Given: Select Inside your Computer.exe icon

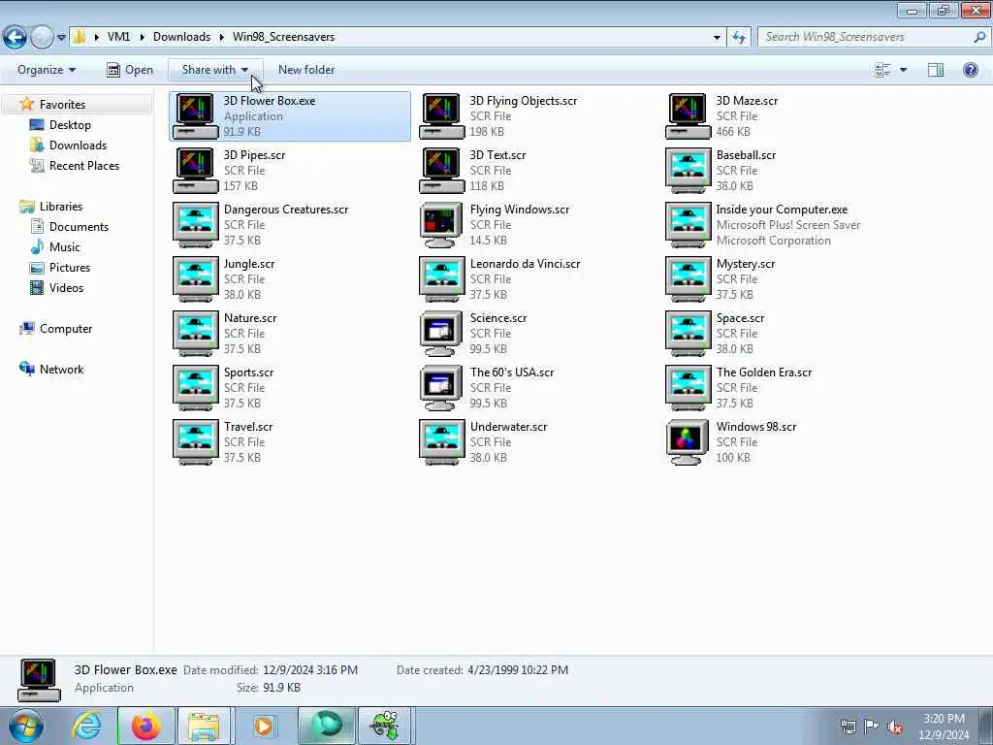Looking at the screenshot, I should (688, 225).
